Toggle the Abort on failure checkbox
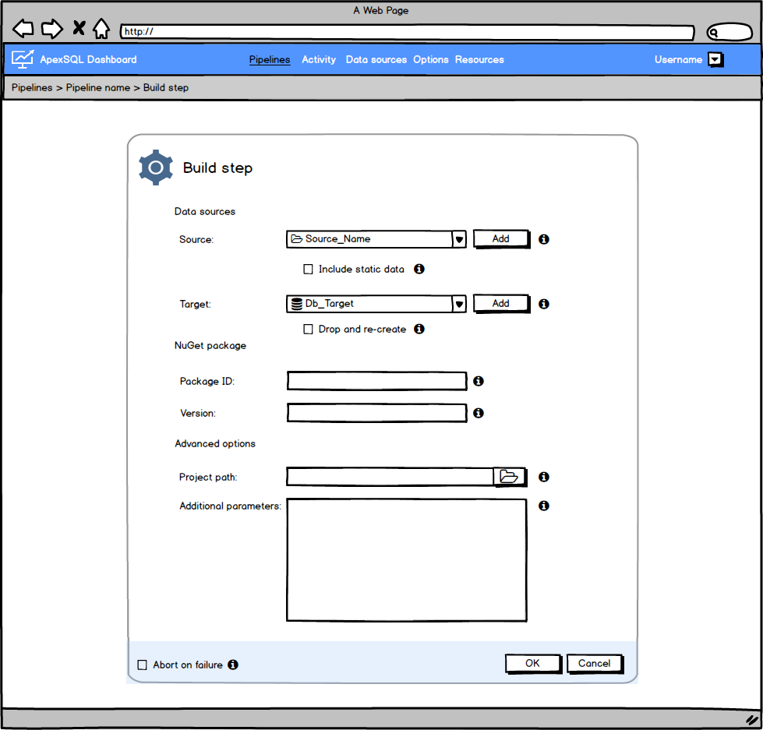Image resolution: width=763 pixels, height=730 pixels. pos(142,664)
